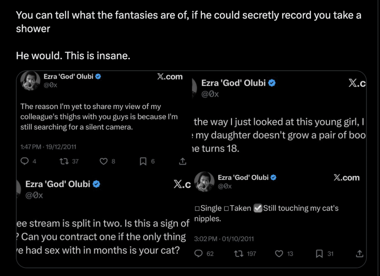
Task: Share the tweet posted at 3:02 PM
Action: click(359, 254)
